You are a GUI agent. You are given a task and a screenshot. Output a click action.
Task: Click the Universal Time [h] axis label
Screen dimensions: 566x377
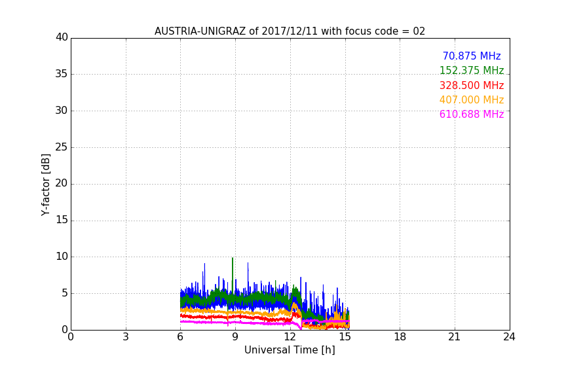coord(290,350)
